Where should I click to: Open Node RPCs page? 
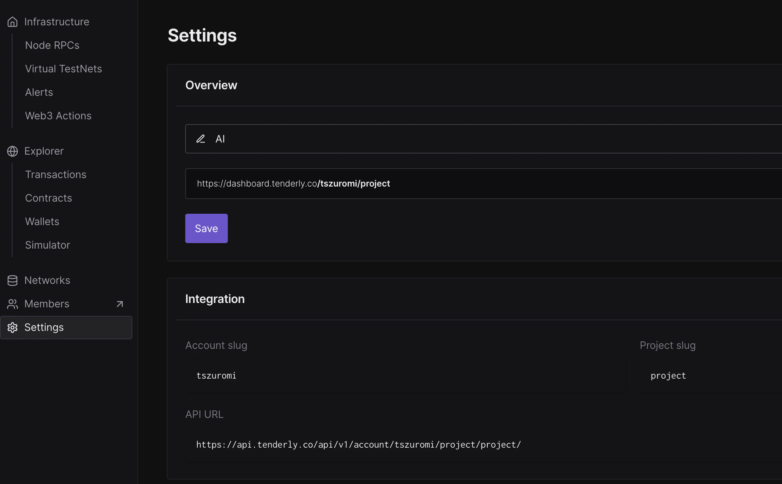(x=52, y=46)
